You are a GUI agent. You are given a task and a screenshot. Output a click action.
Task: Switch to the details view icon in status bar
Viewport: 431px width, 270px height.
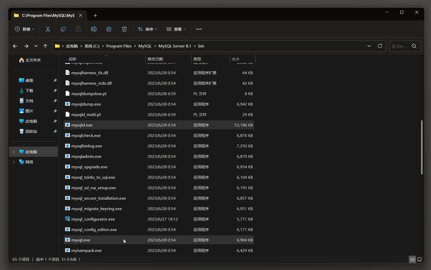pos(412,259)
